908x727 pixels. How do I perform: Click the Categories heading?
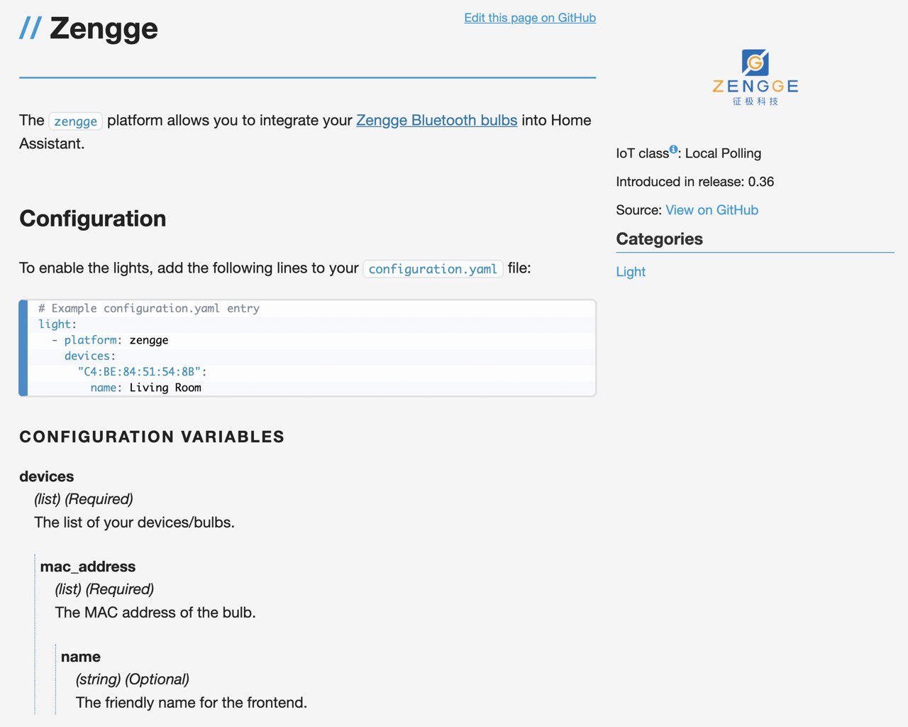(x=659, y=239)
